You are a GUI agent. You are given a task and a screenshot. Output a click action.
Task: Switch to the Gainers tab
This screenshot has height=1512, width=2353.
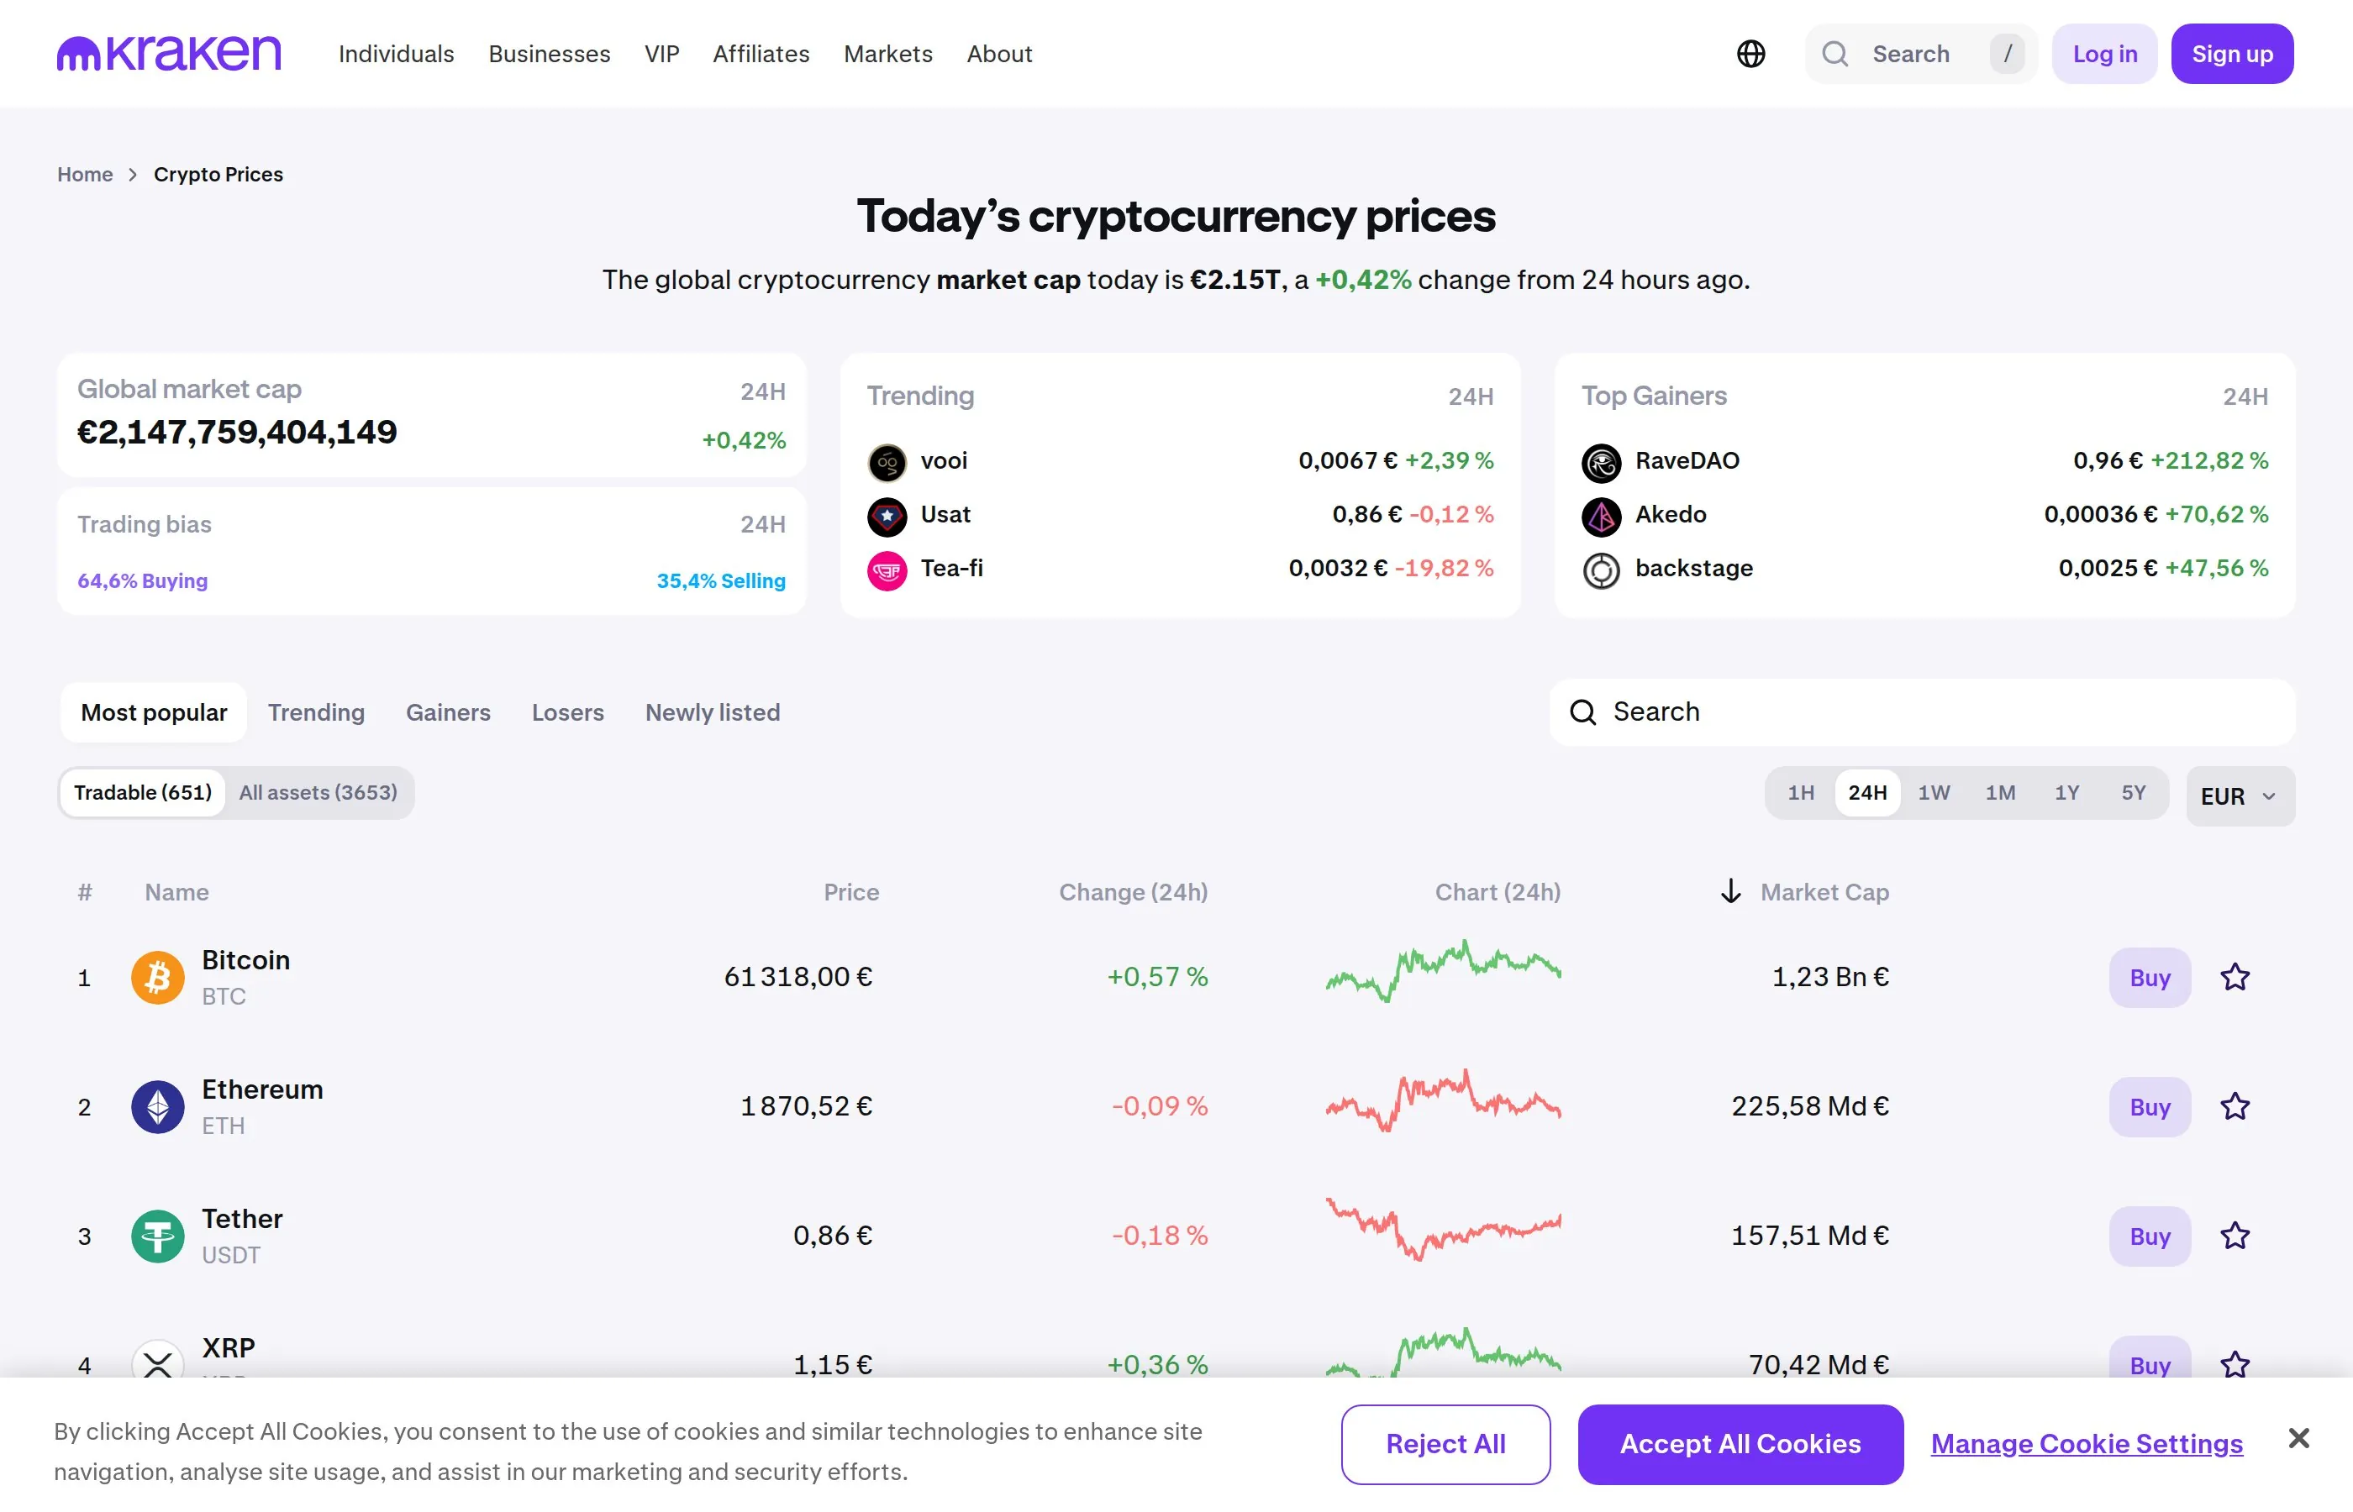coord(448,713)
